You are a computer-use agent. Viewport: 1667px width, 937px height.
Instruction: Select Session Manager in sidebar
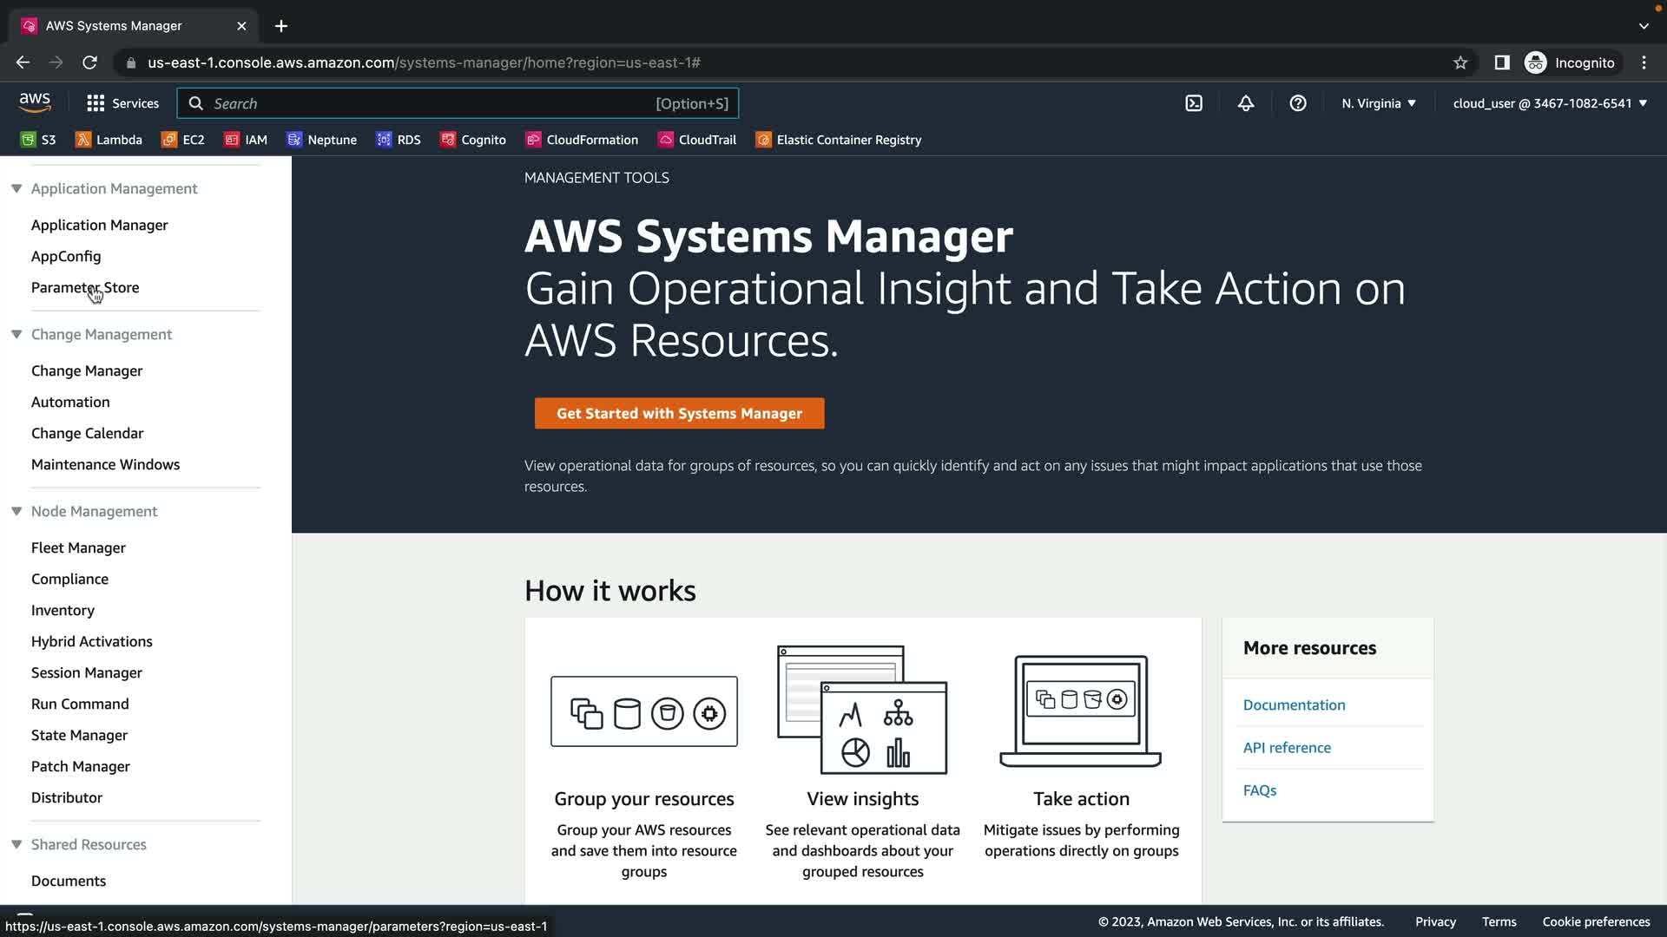[x=87, y=672]
